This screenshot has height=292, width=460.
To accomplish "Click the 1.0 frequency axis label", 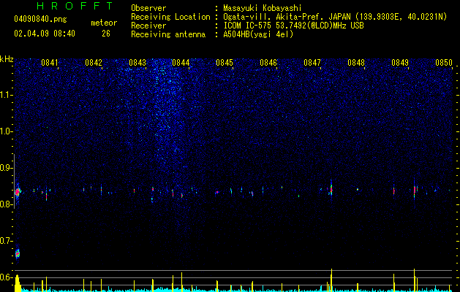I will (x=7, y=131).
